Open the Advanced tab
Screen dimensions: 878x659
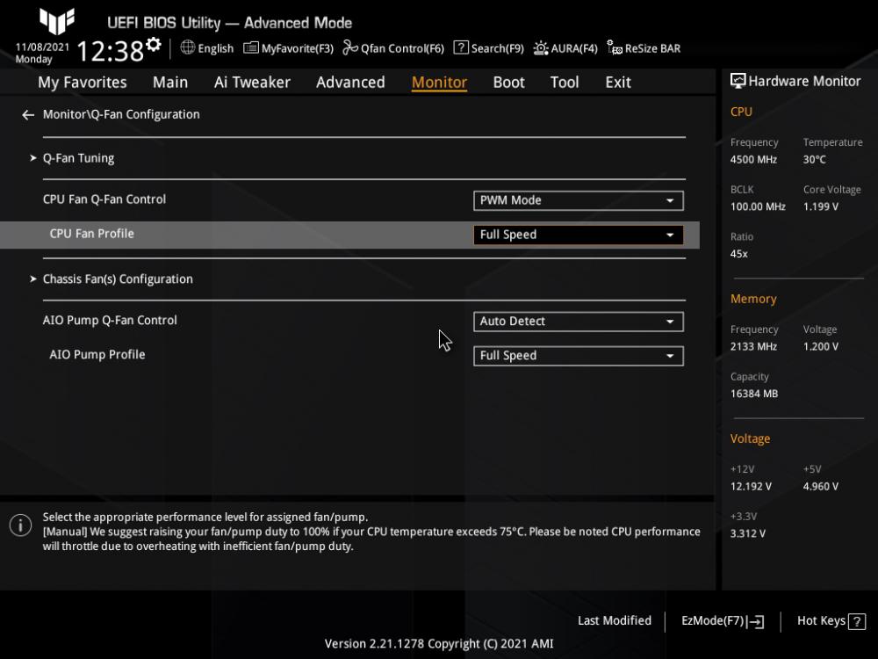pyautogui.click(x=350, y=83)
